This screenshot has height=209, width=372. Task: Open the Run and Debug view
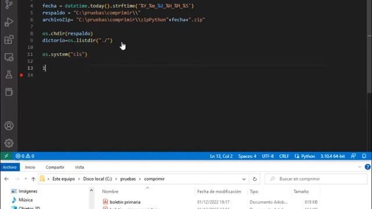tap(9, 22)
